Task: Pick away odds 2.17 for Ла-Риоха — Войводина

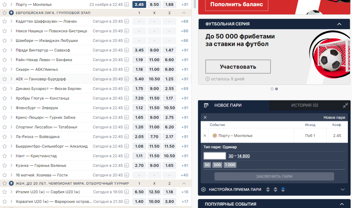Action: click(x=169, y=136)
